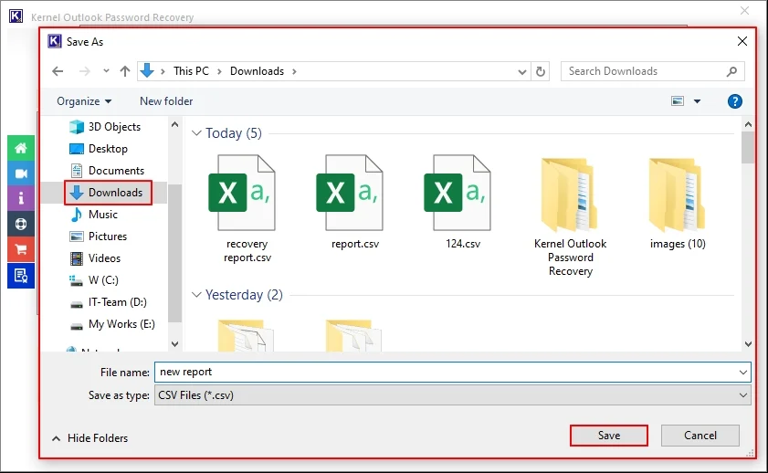Select the Kernel Outlook Password Recovery folder
The width and height of the screenshot is (768, 473).
click(570, 215)
